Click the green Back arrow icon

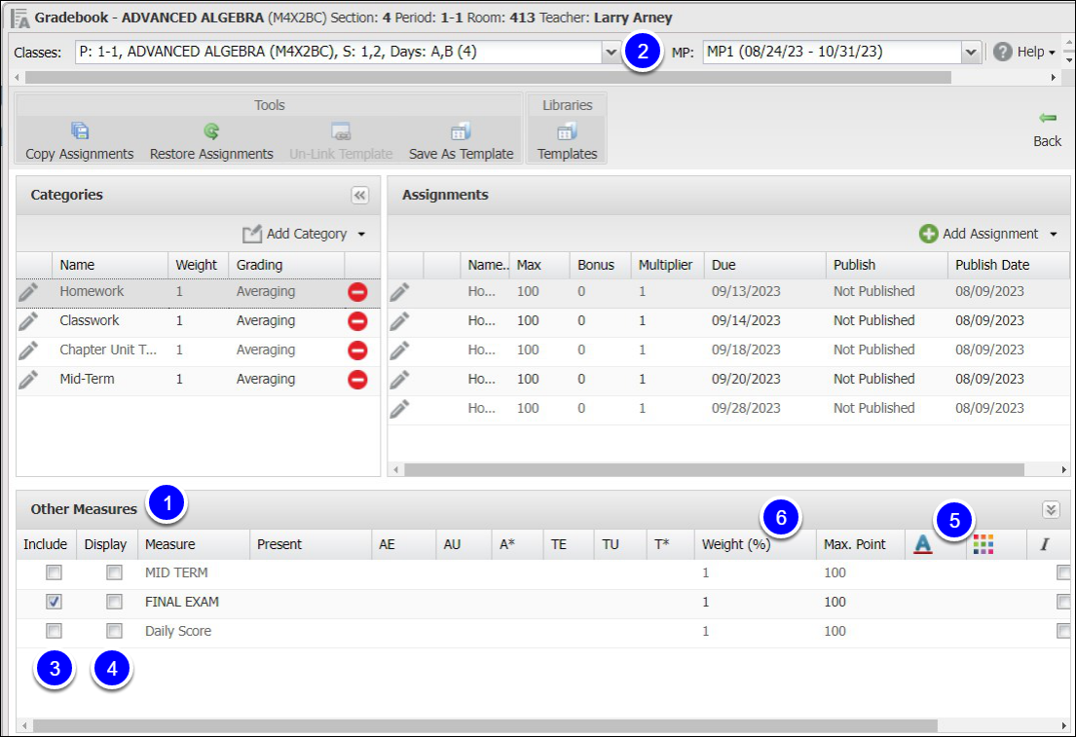point(1047,118)
